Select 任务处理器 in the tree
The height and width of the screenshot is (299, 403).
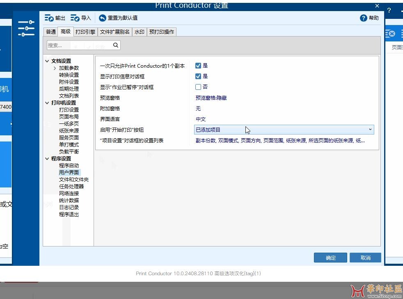71,187
